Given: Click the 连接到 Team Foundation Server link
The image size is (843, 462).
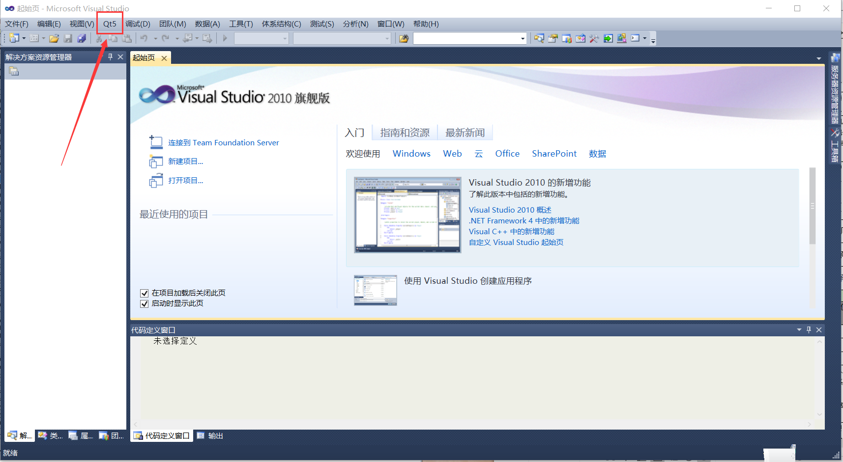Looking at the screenshot, I should pos(225,142).
